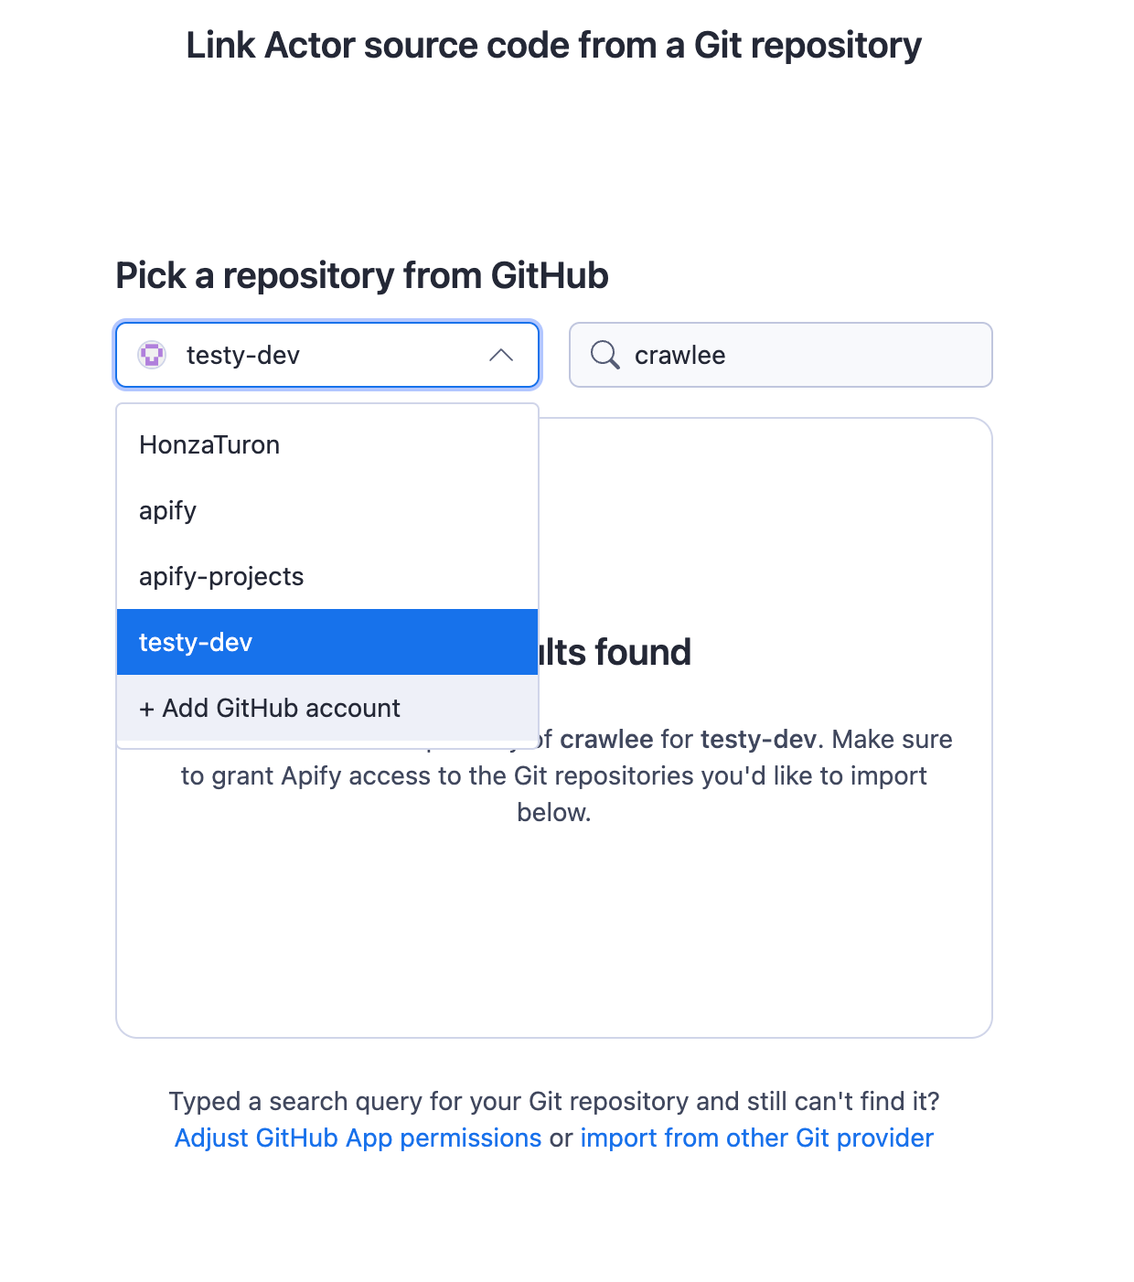Viewport: 1134px width, 1282px height.
Task: Open the Adjust GitHub App permissions link
Action: tap(358, 1138)
